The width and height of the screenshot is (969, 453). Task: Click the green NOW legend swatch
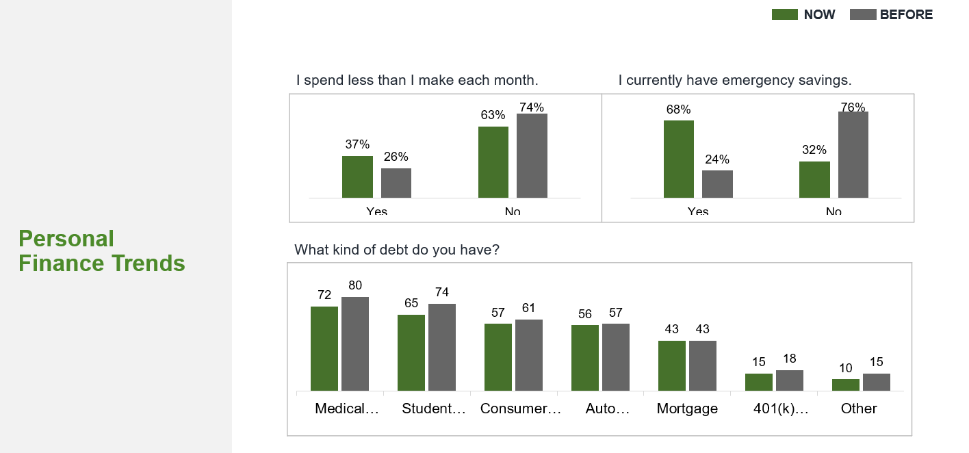(784, 14)
